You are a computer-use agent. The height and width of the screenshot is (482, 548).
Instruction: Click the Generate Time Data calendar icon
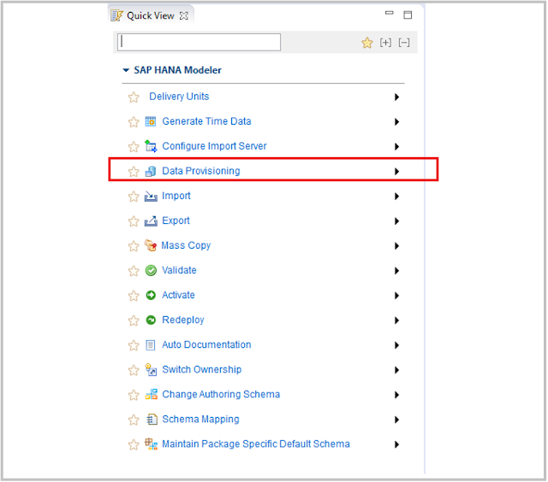(x=151, y=121)
